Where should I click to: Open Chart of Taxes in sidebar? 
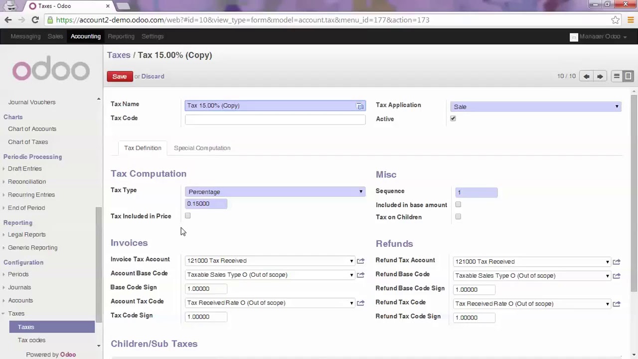coord(28,142)
